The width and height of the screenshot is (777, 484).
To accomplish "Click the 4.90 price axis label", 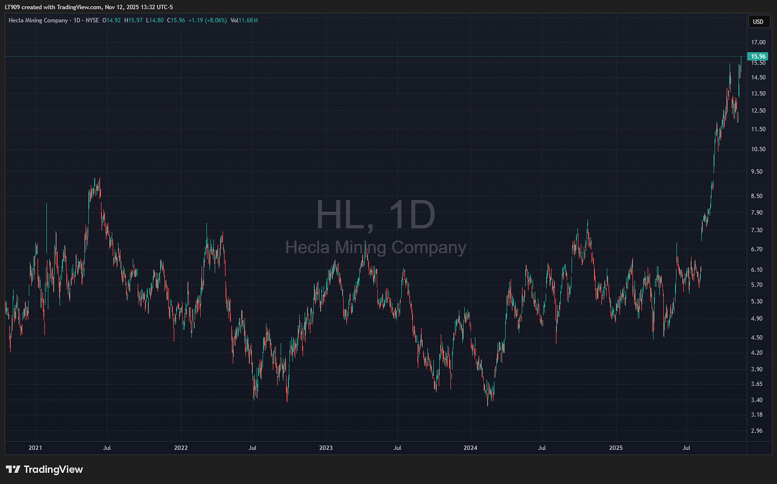I will [x=757, y=319].
